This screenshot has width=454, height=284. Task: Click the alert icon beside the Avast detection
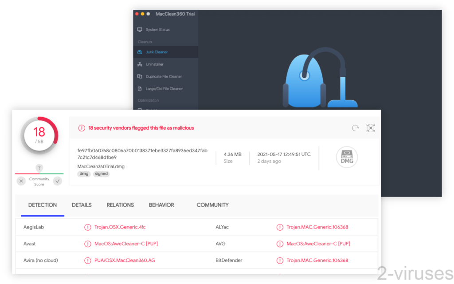coord(88,244)
